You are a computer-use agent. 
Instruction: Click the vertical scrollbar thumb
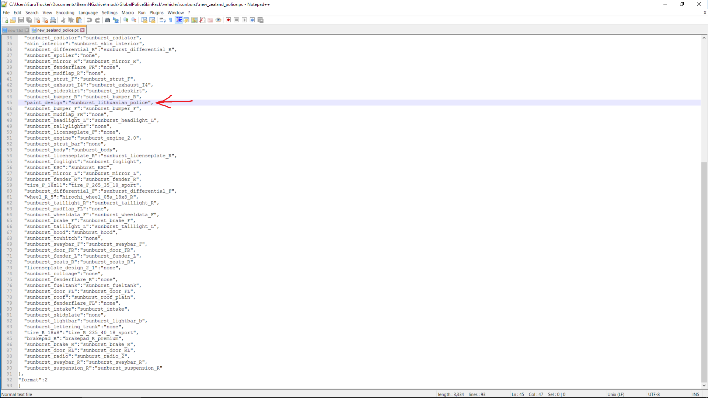click(704, 272)
